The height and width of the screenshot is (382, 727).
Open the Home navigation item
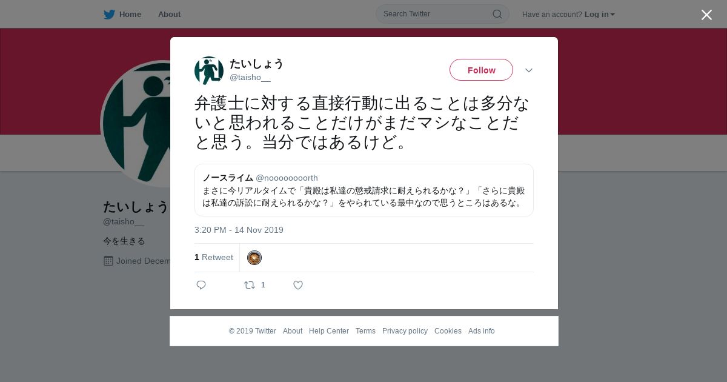(x=130, y=14)
